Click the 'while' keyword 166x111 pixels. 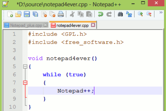pos(52,75)
